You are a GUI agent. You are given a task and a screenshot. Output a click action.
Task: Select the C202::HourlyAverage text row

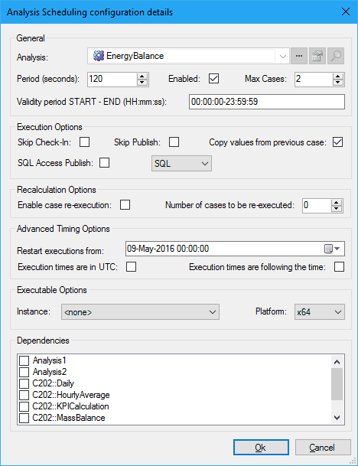click(x=71, y=395)
